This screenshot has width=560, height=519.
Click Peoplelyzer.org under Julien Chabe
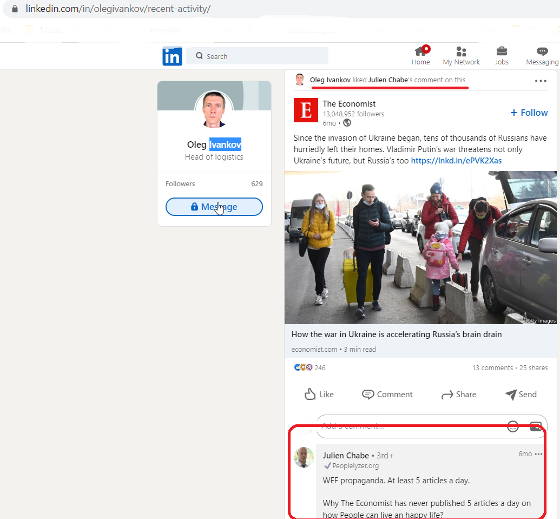point(355,466)
